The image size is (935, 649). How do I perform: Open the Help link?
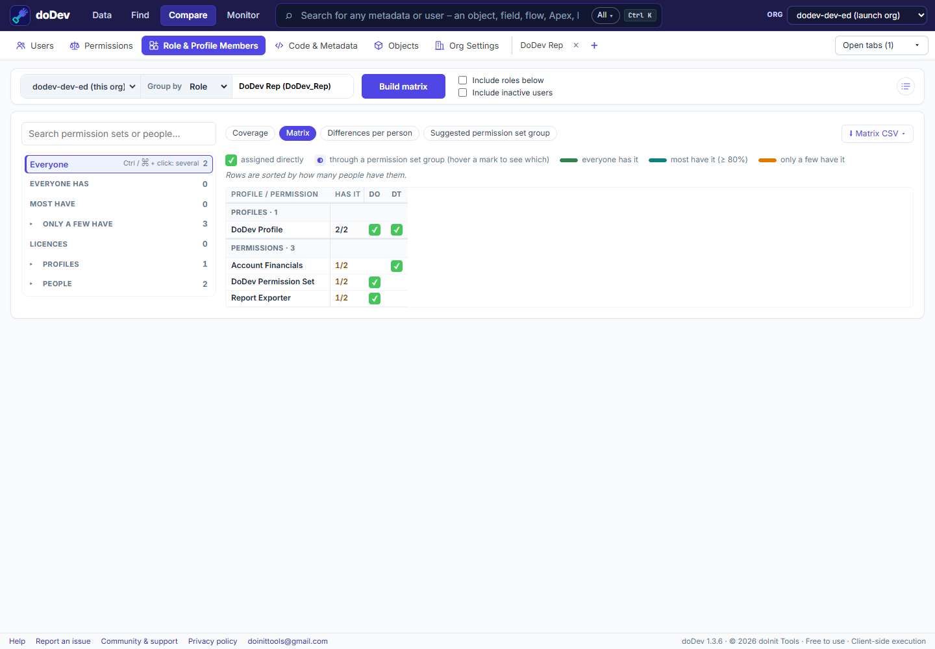pyautogui.click(x=17, y=641)
